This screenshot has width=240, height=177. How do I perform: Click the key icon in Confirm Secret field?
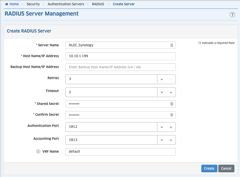coord(172,115)
